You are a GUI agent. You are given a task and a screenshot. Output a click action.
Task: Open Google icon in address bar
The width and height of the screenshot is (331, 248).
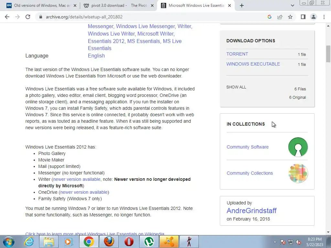point(269,17)
